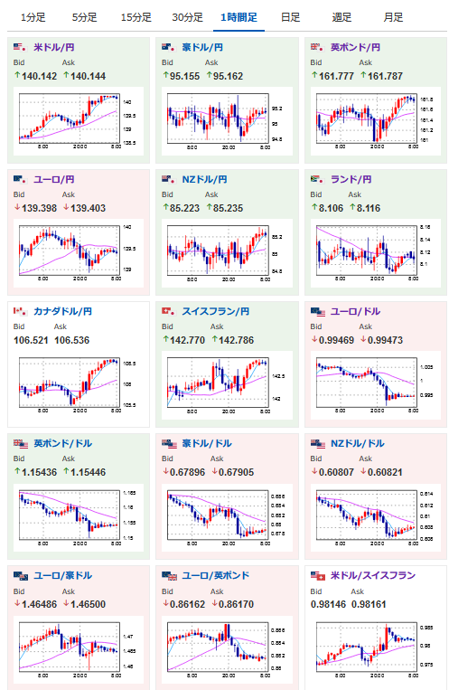
Task: Open the NZドル/円 pair link
Action: click(x=204, y=179)
